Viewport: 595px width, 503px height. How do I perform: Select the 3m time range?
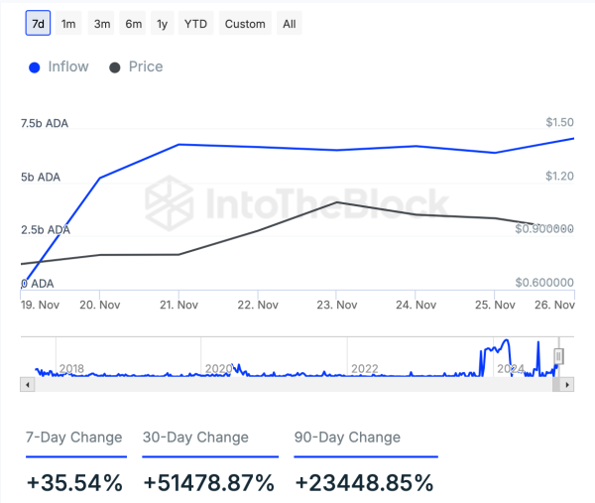point(102,23)
